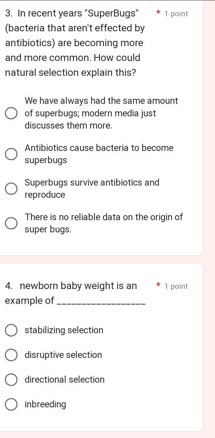Select 'directional selection' for question 4
The image size is (215, 438).
click(x=11, y=379)
